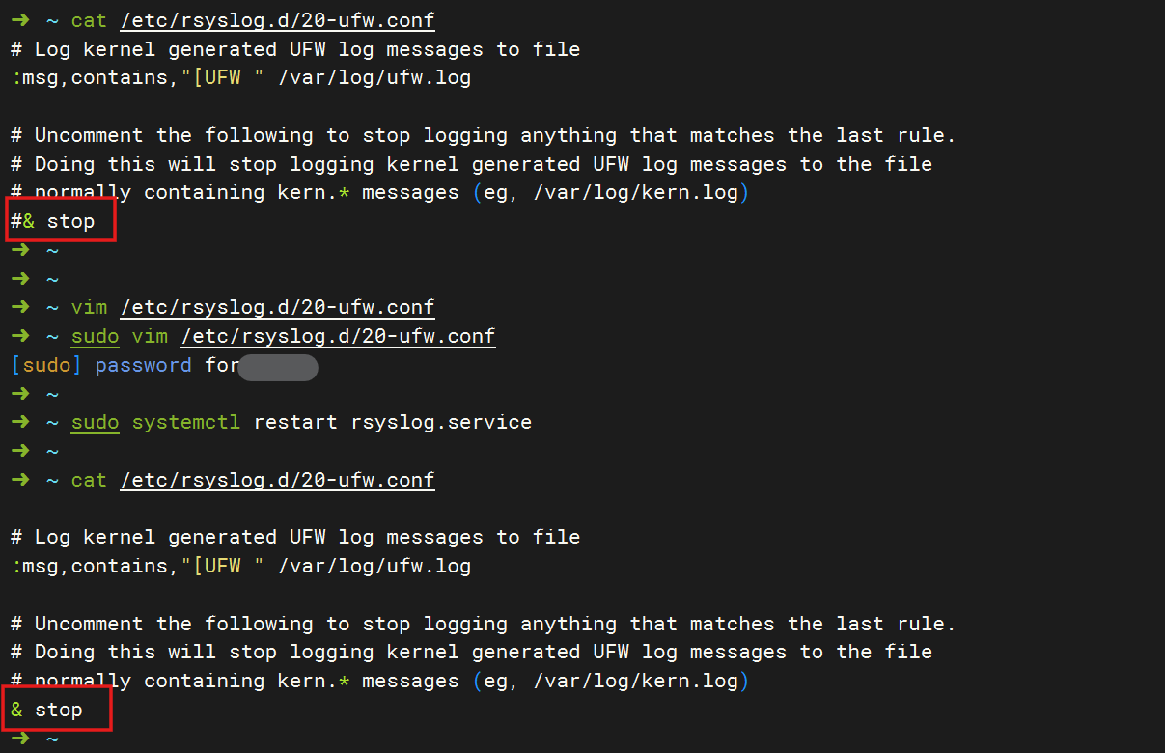Screen dimensions: 1165x753
Task: Click the first "/var/log/kern.log" text in parentheses
Action: 635,192
